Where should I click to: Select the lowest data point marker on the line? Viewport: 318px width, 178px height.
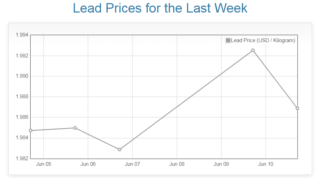click(119, 149)
